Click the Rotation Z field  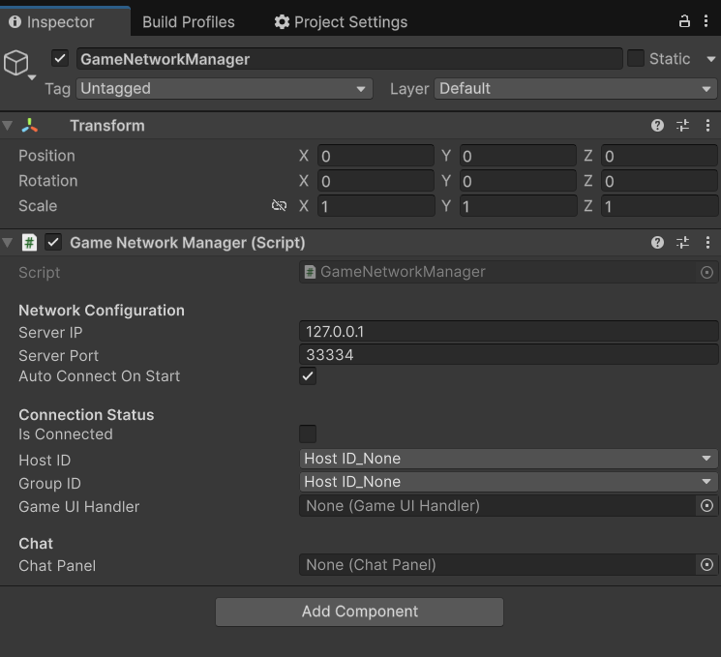coord(659,181)
